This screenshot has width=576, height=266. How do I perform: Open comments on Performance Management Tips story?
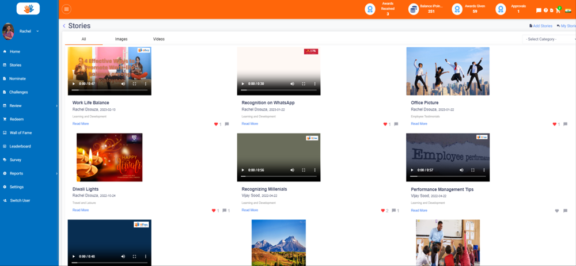point(565,211)
